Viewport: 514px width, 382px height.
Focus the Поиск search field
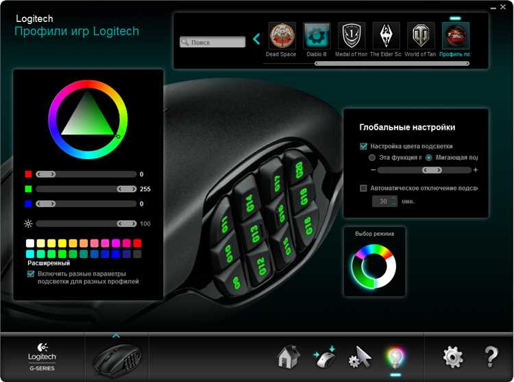click(x=212, y=42)
